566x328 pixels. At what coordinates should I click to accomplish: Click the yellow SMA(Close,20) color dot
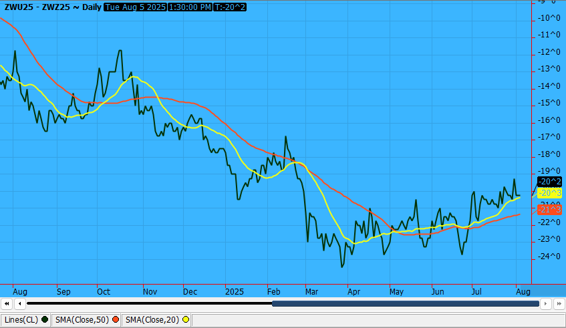tap(185, 320)
